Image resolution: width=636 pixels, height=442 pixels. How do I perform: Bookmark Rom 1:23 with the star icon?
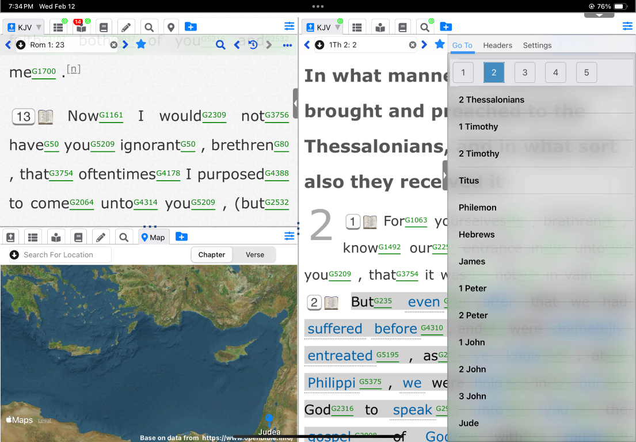pyautogui.click(x=140, y=44)
